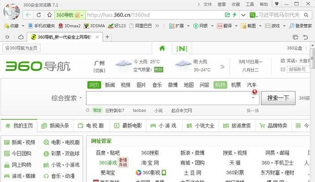Open the search suggestions dropdown arrow in search box

[253, 98]
